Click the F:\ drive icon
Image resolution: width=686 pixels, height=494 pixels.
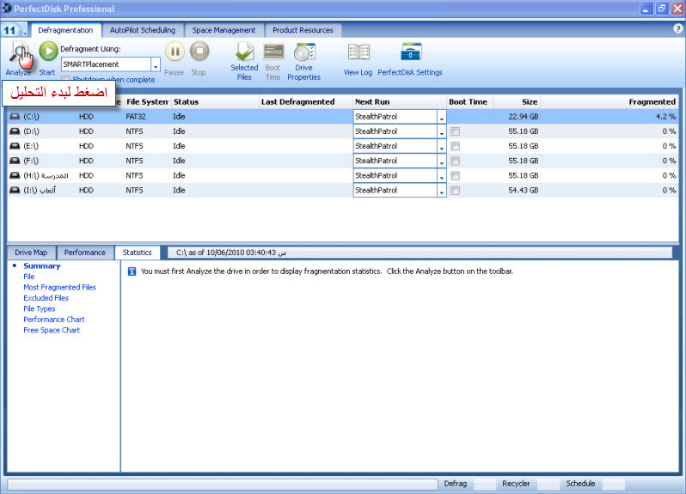(x=15, y=161)
